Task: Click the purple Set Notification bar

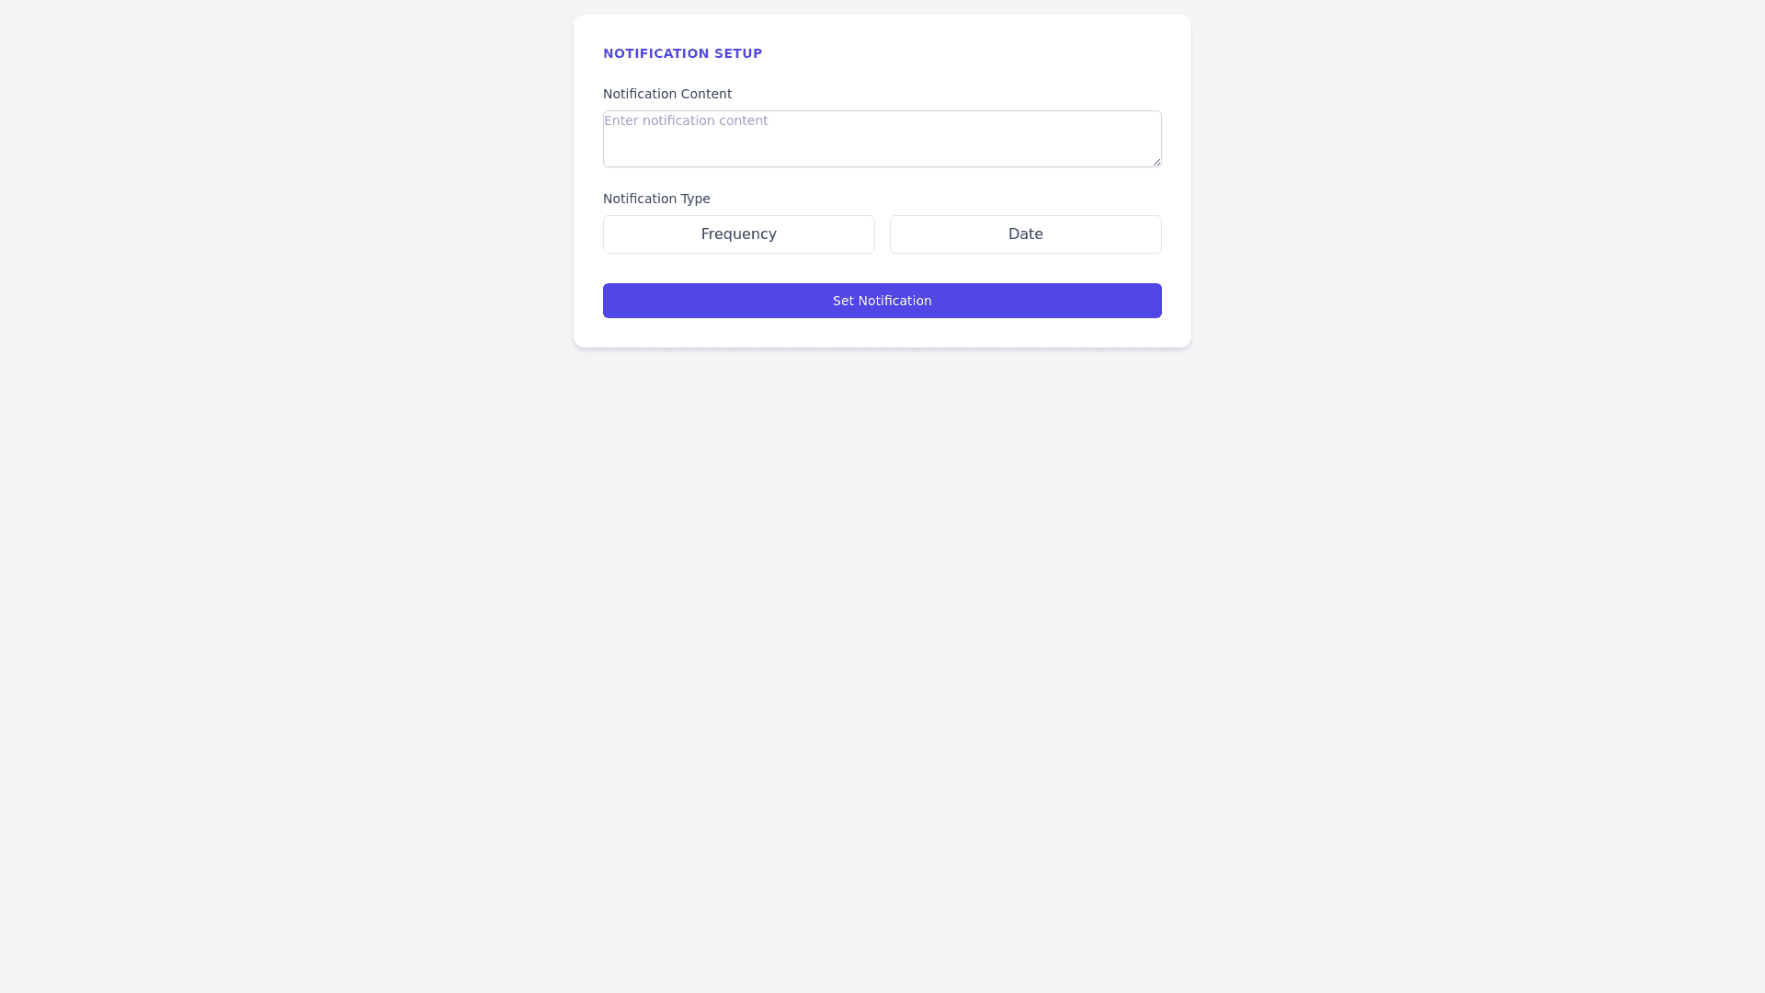Action: pos(882,301)
